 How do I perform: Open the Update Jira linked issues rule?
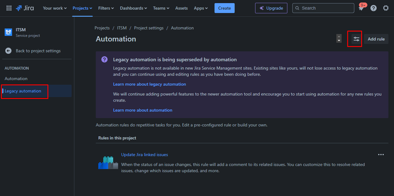pyautogui.click(x=144, y=155)
